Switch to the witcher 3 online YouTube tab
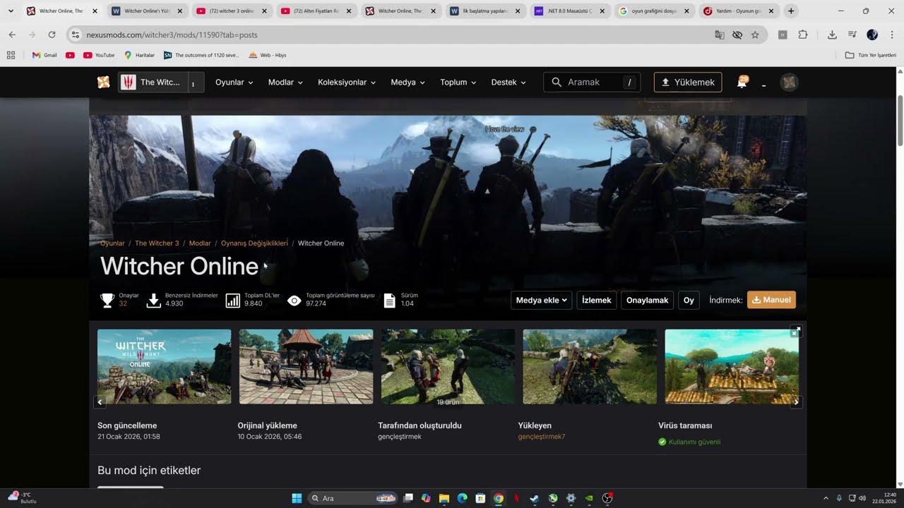Screen dimensions: 904x508 (232, 11)
